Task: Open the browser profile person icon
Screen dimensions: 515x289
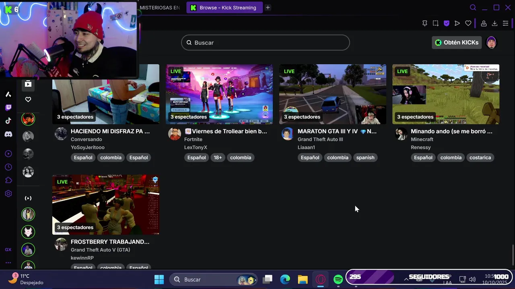Action: 484,23
